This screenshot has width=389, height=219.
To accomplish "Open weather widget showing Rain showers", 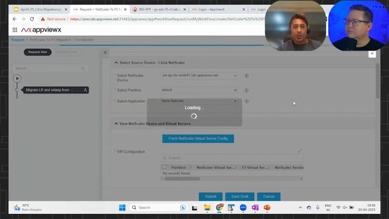I will coord(27,207).
